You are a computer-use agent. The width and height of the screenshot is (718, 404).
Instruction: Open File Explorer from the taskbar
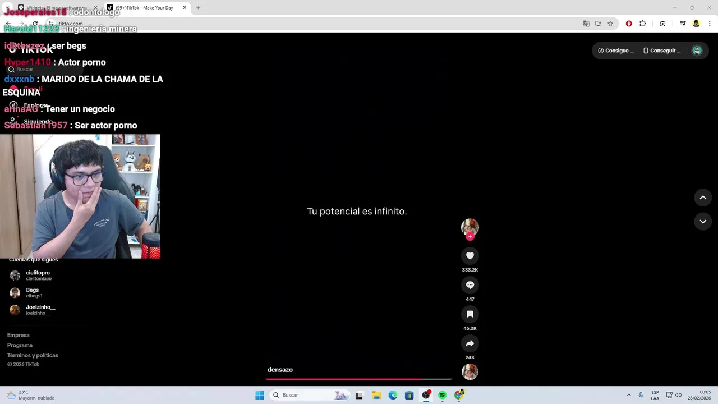pyautogui.click(x=376, y=395)
